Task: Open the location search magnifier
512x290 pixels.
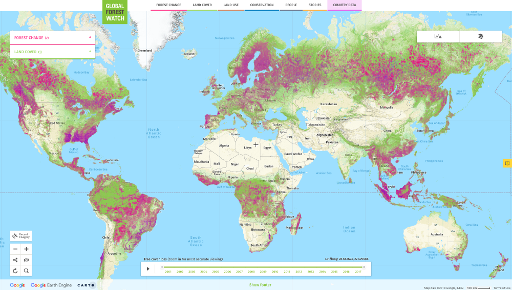Action: point(27,271)
